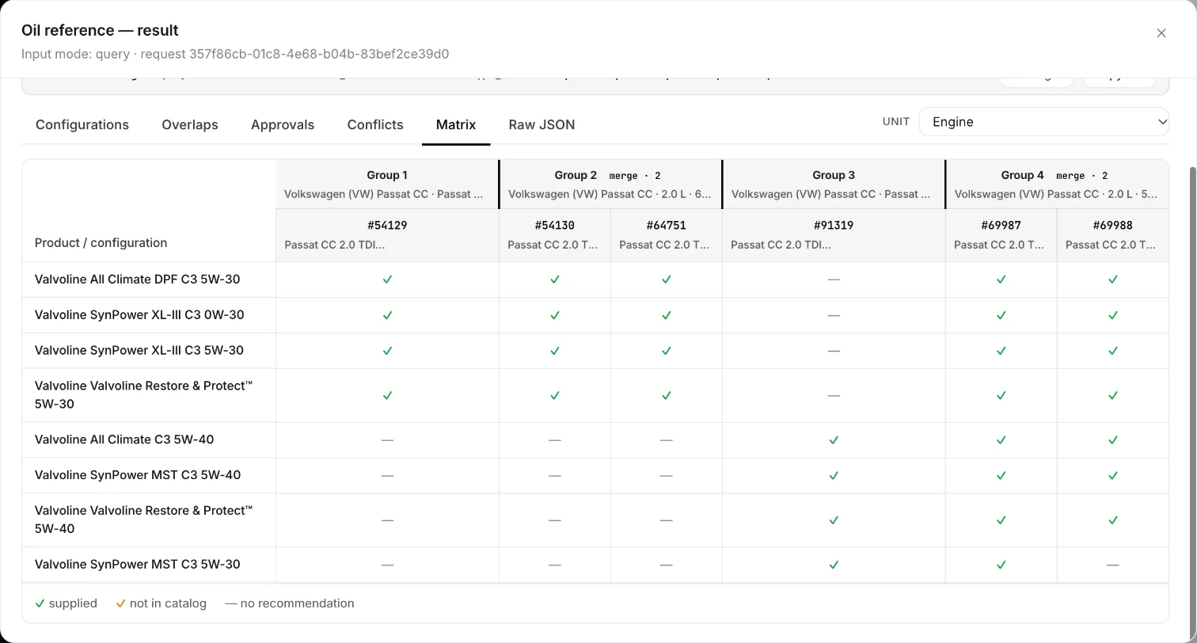
Task: Click the check for Restore & Protect 5W-40 under #91319
Action: click(834, 520)
